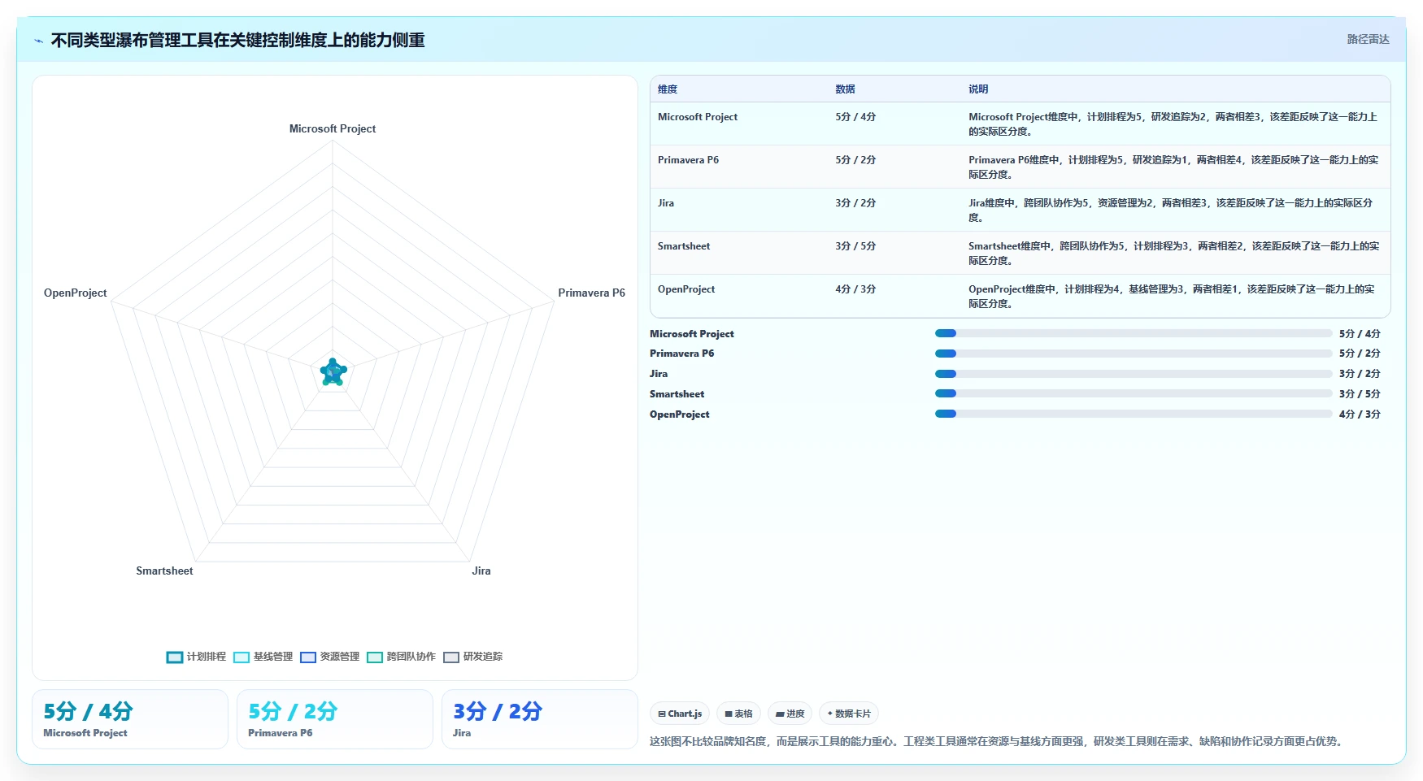Viewport: 1423px width, 781px height.
Task: Click the 表格 tag
Action: [x=738, y=714]
